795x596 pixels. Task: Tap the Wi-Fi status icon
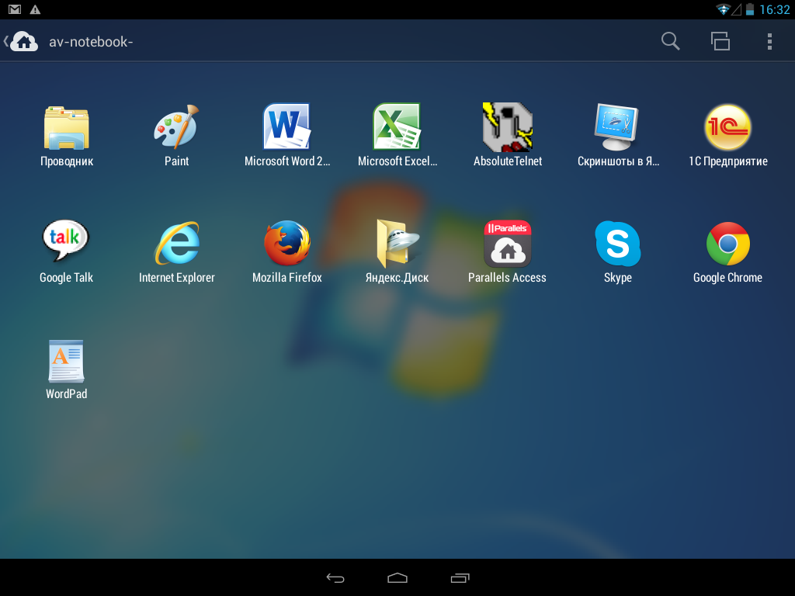tap(723, 9)
